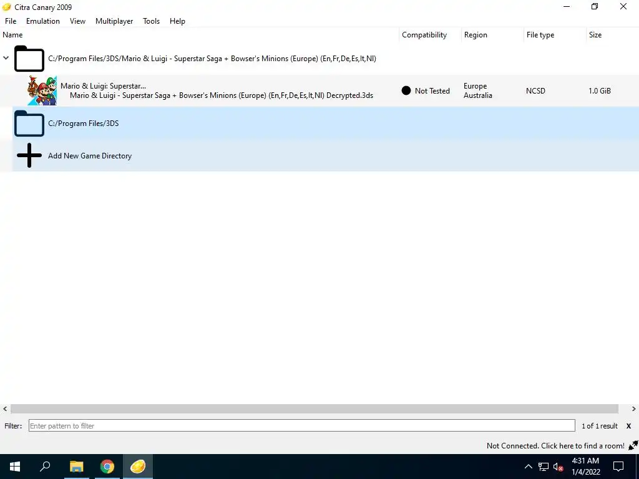Viewport: 639px width, 479px height.
Task: Select the Superstar Saga directory folder icon
Action: coord(29,59)
